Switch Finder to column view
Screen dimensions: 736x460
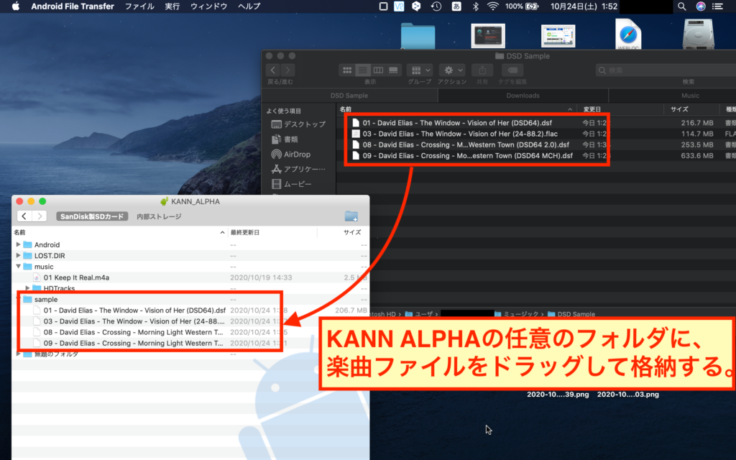pyautogui.click(x=378, y=70)
